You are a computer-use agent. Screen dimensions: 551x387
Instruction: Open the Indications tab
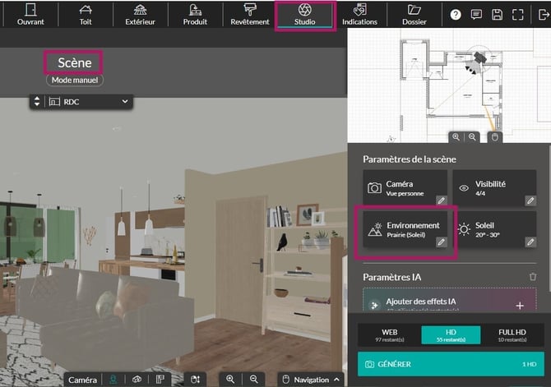click(x=359, y=15)
